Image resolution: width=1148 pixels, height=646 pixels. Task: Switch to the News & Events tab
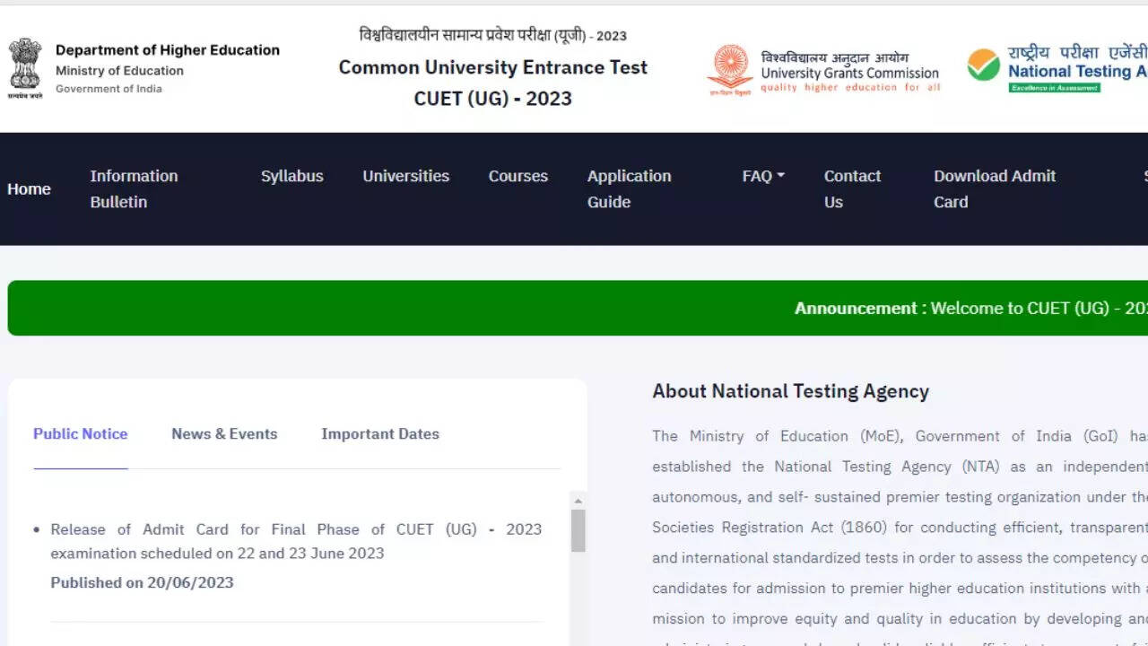click(224, 434)
